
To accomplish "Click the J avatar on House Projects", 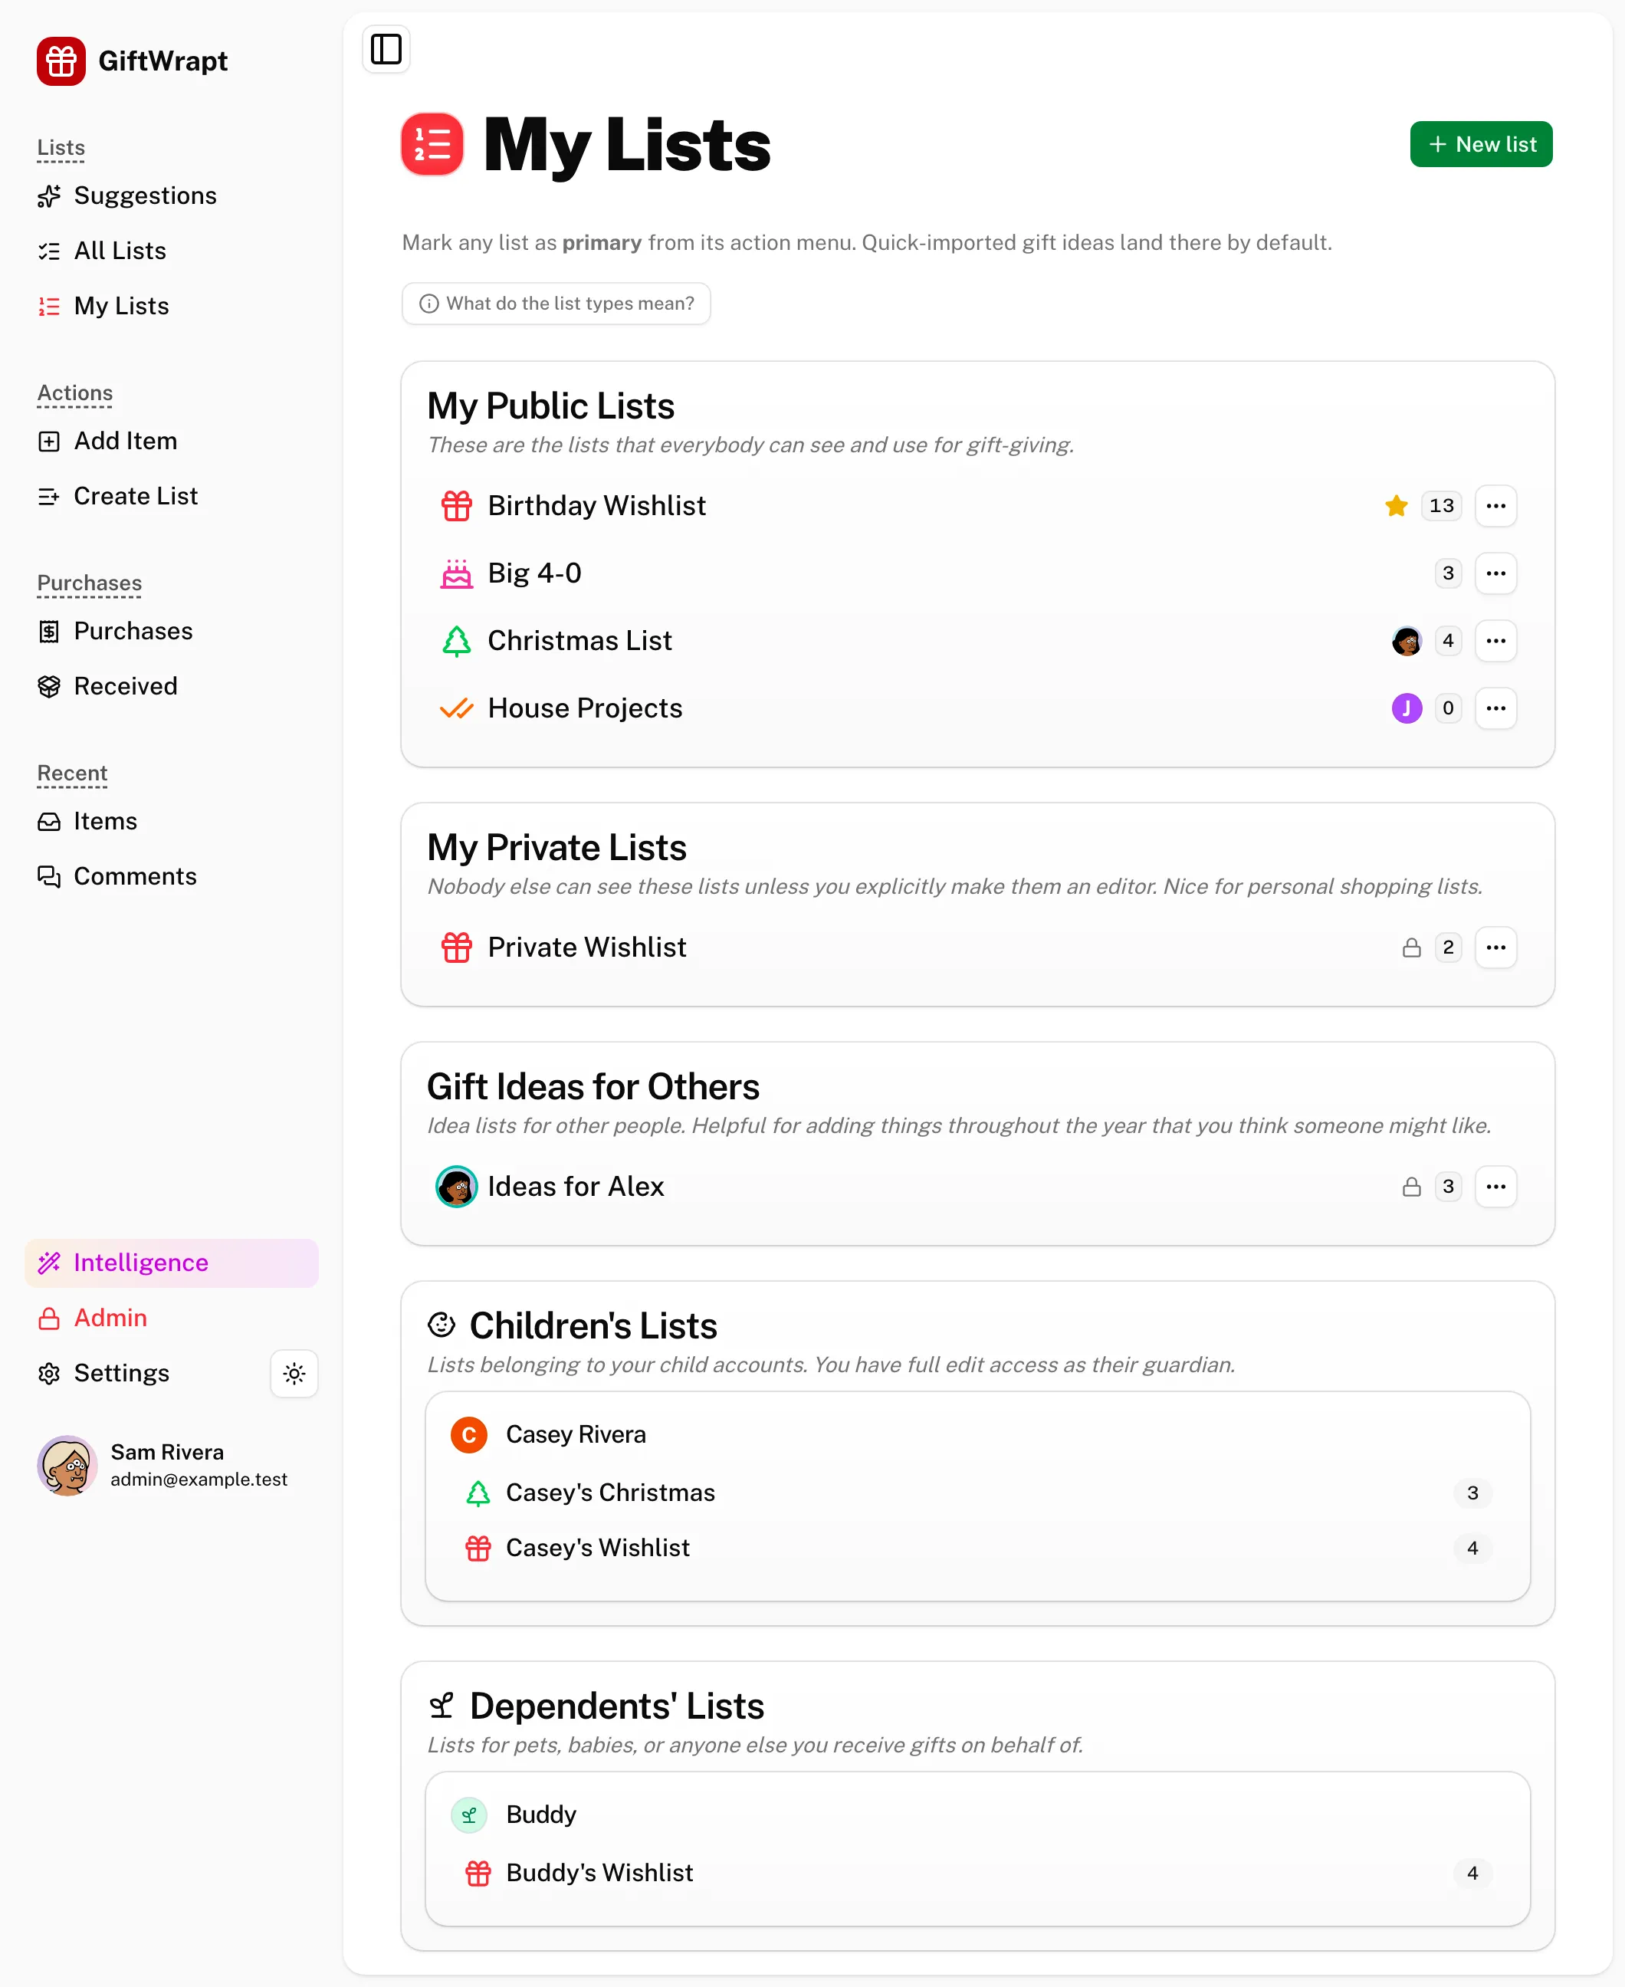I will 1406,708.
